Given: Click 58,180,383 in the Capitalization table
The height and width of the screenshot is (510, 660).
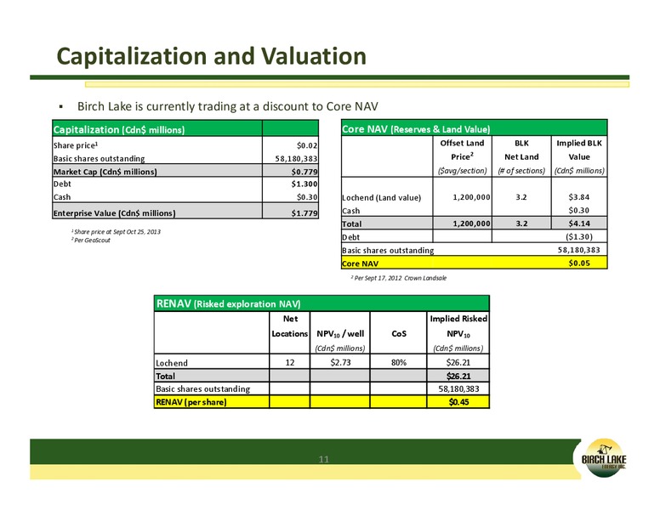Looking at the screenshot, I should point(296,159).
